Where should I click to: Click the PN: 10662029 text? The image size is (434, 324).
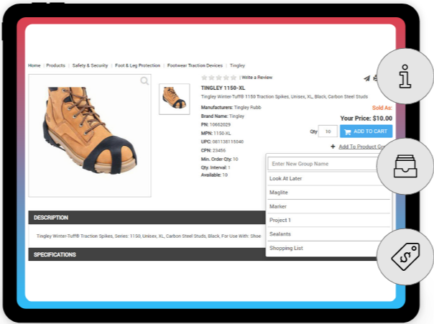click(x=216, y=124)
